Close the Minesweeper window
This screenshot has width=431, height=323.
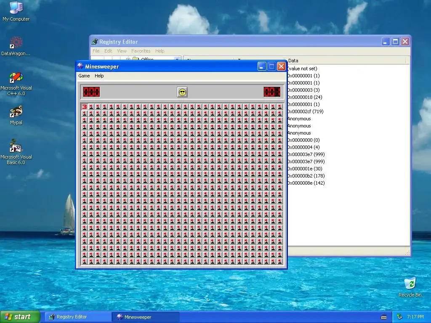click(281, 66)
